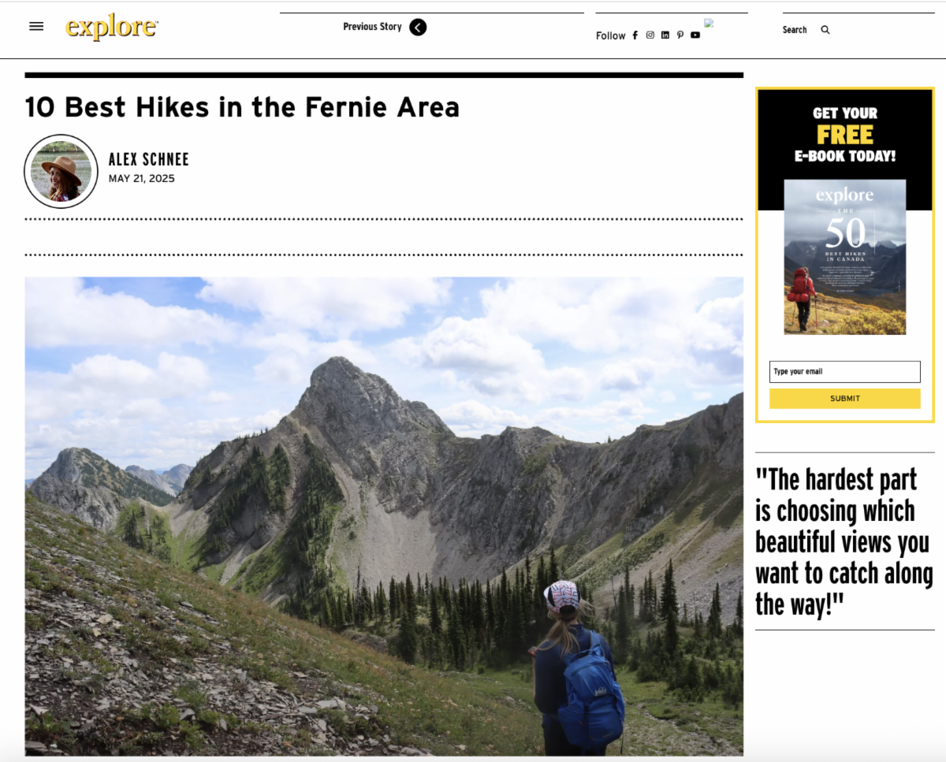Click the Previous Story link text
Viewport: 946px width, 762px height.
click(x=372, y=27)
